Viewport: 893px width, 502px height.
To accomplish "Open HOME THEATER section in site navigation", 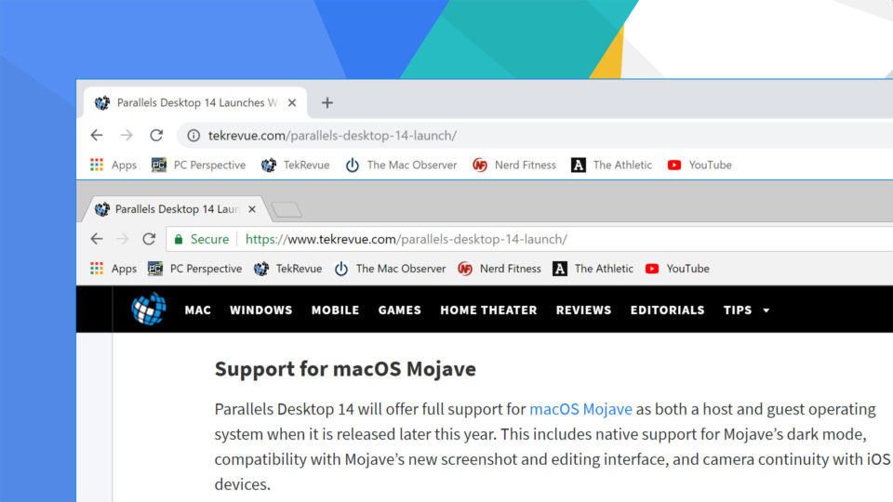I will pyautogui.click(x=488, y=310).
